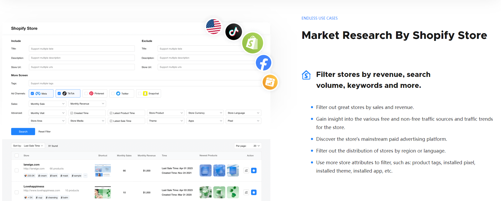Viewport: 501px width, 201px height.
Task: Pick a Created Time date
Action: point(87,113)
